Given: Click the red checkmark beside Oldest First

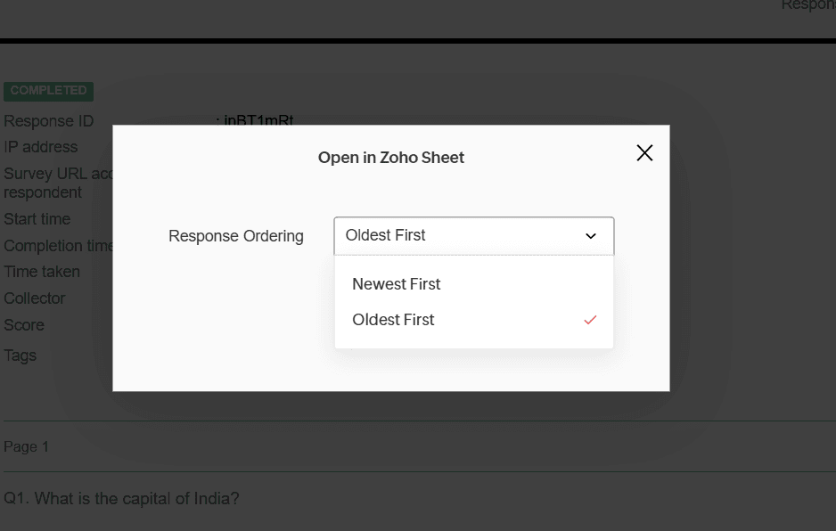Looking at the screenshot, I should point(589,320).
